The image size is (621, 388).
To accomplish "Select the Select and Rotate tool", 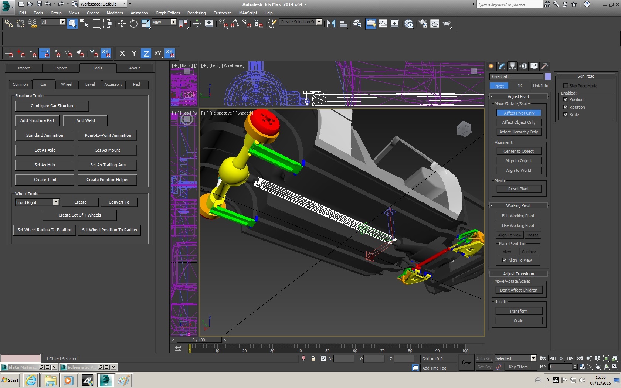I will [133, 24].
